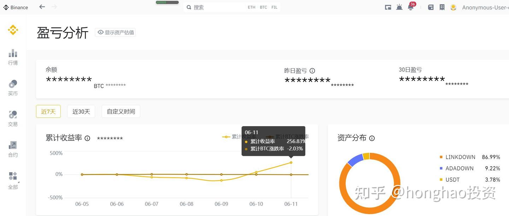Screen dimensions: 509x216
Task: Open the 买币 buy crypto sidebar icon
Action: pos(13,87)
